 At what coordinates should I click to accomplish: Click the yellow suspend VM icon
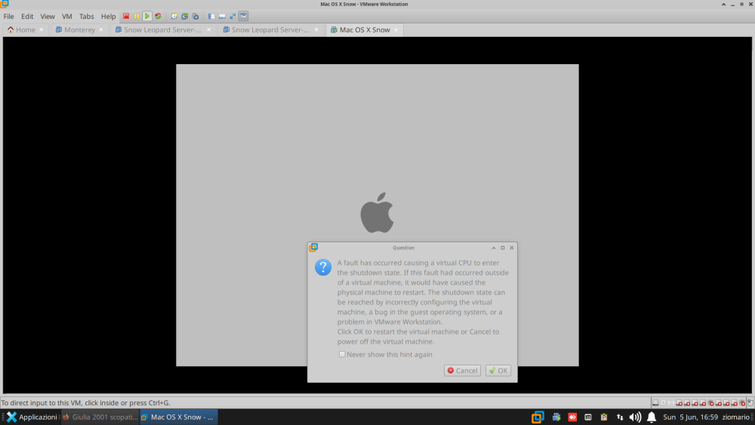click(137, 16)
